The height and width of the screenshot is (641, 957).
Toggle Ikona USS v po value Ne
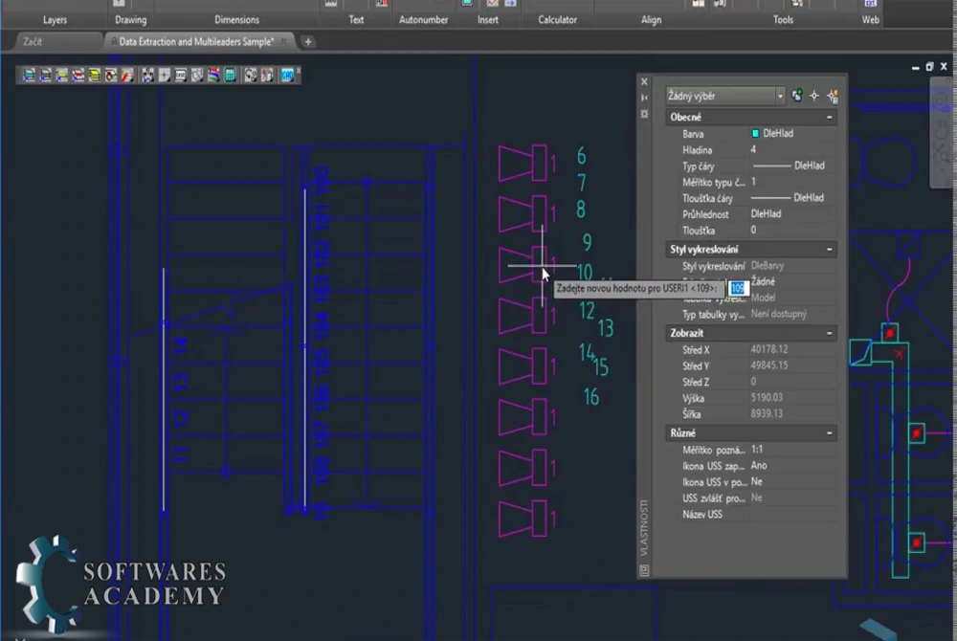[x=757, y=482]
